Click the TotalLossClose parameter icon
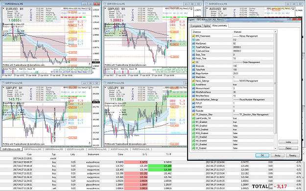Image resolution: width=306 pixels, height=191 pixels. 193,51
